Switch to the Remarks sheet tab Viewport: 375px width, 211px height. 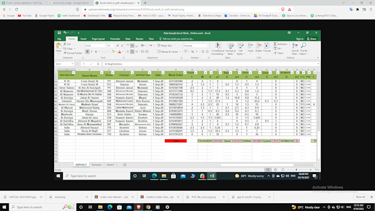(97, 165)
